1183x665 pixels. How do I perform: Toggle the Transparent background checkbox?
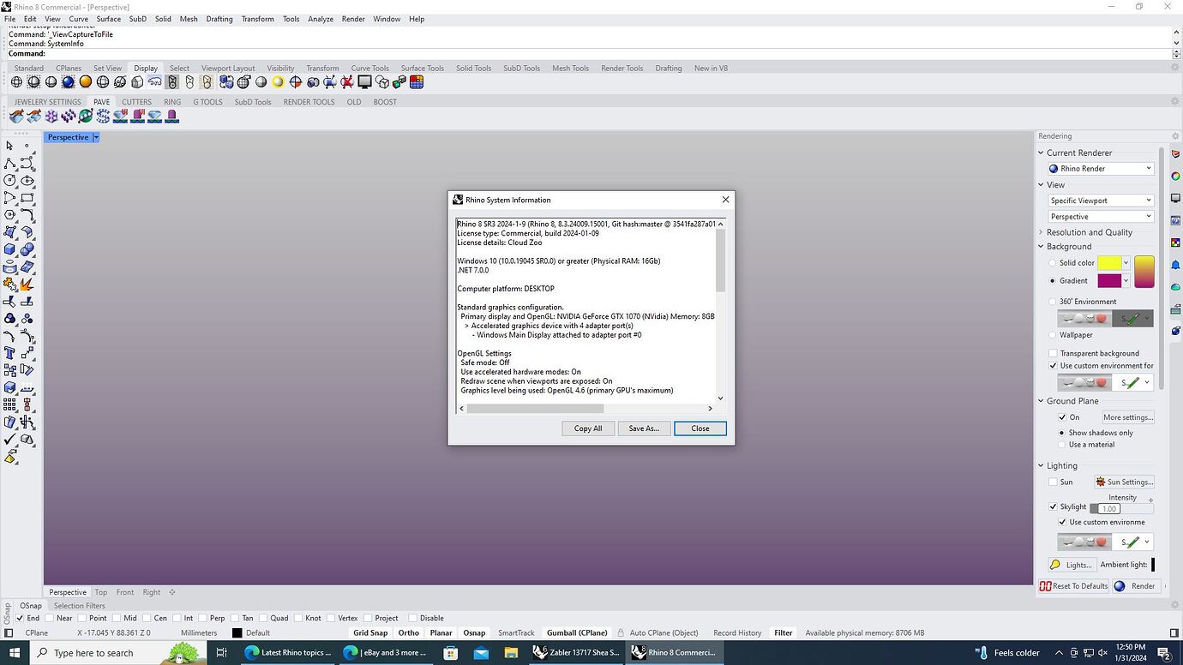click(1053, 353)
